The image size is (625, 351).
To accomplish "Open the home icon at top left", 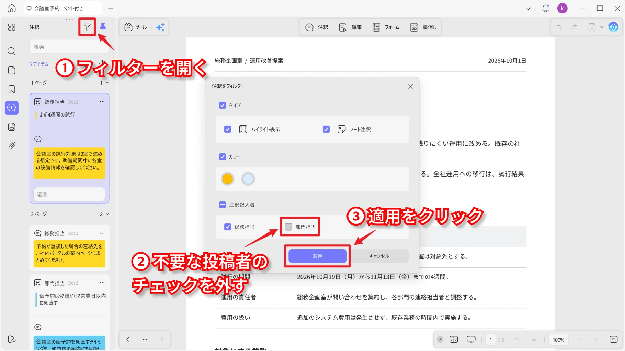I will [x=12, y=8].
